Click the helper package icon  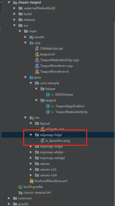[42, 89]
